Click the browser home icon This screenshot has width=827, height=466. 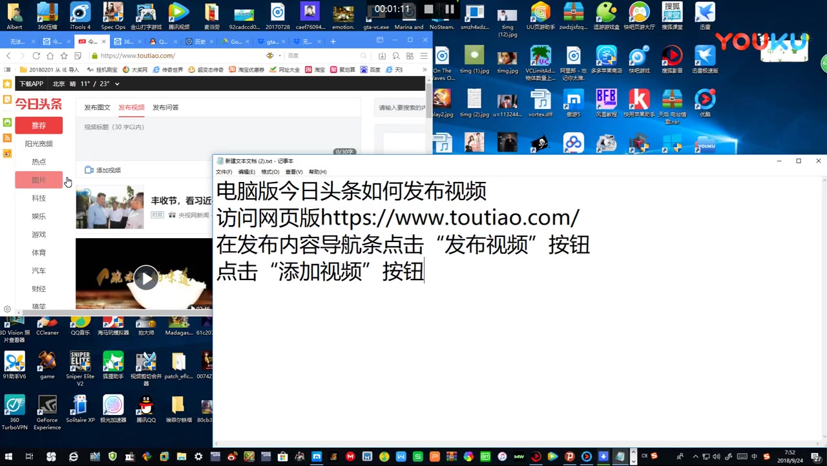[50, 56]
